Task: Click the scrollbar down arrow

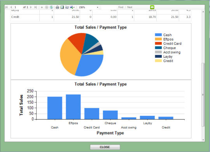Action: (203, 140)
